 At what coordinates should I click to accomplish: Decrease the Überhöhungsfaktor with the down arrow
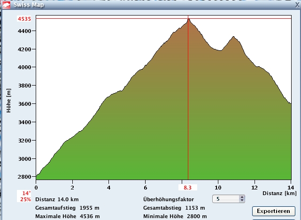(x=242, y=201)
